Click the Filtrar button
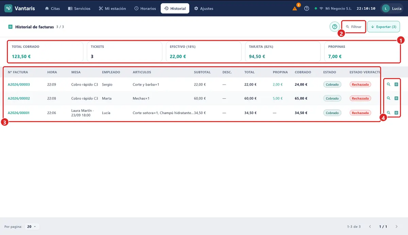The image size is (408, 235). point(354,26)
